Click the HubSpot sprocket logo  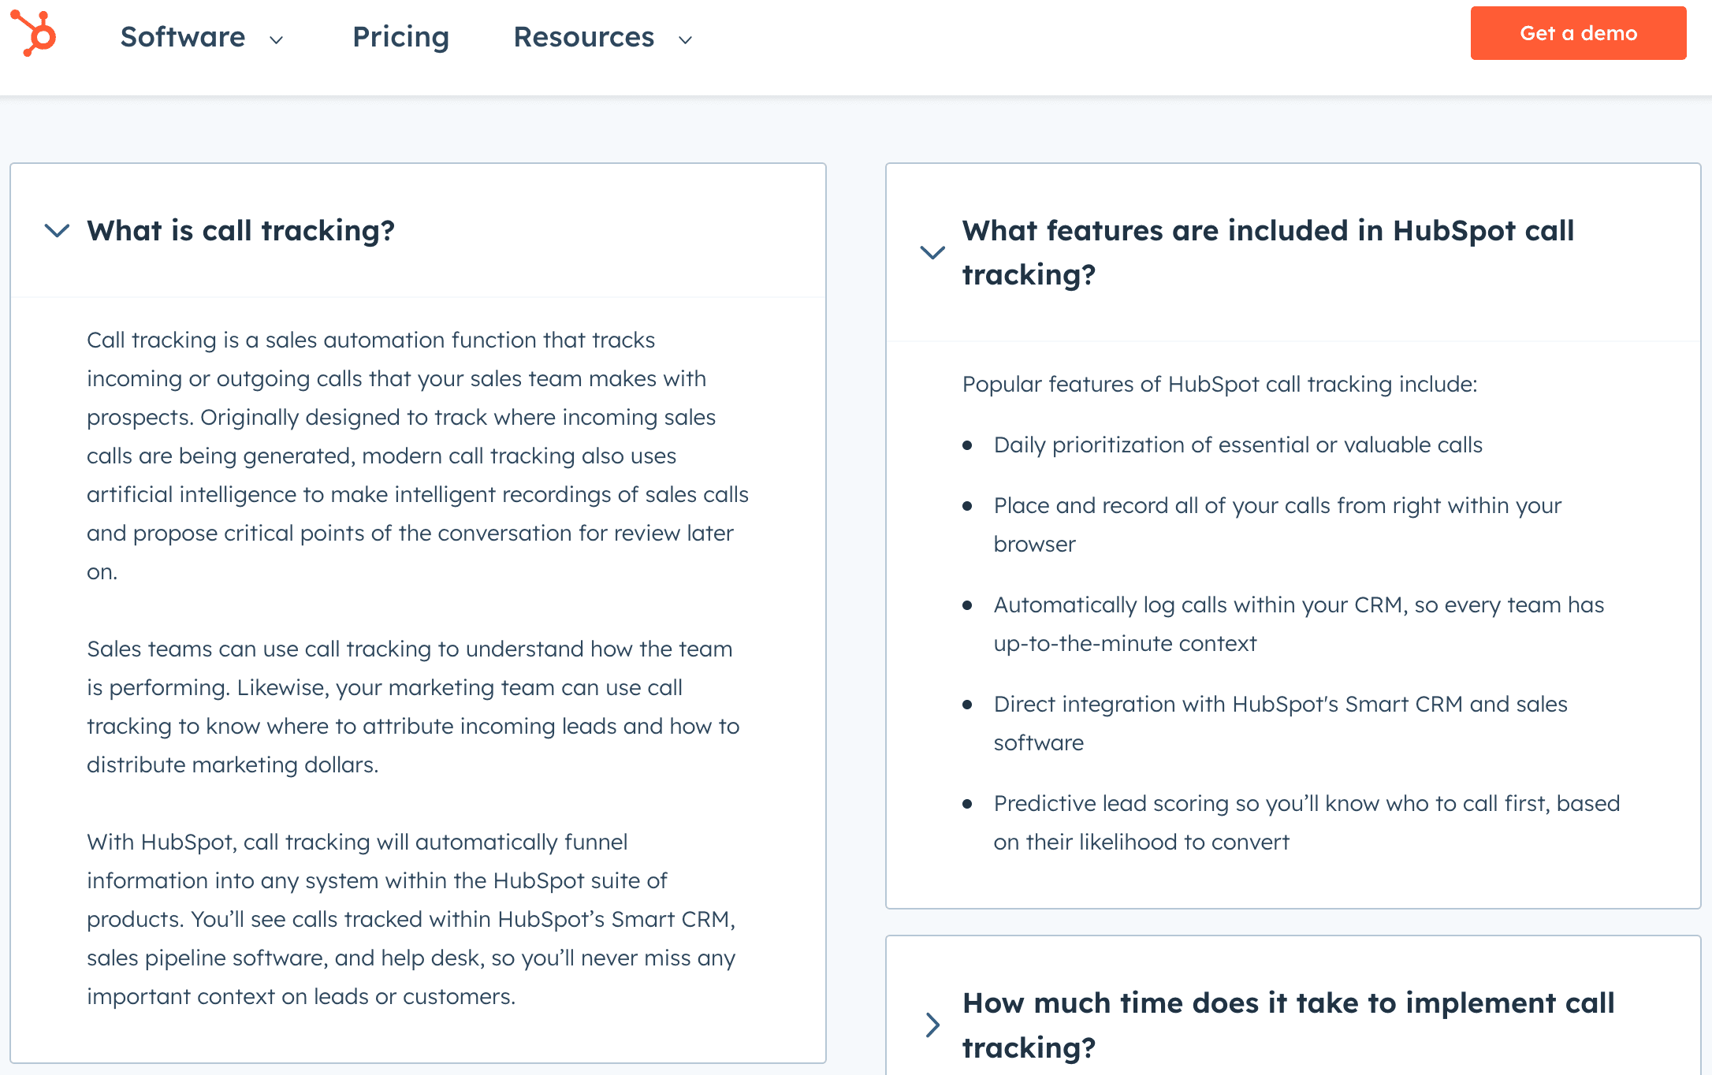click(37, 33)
